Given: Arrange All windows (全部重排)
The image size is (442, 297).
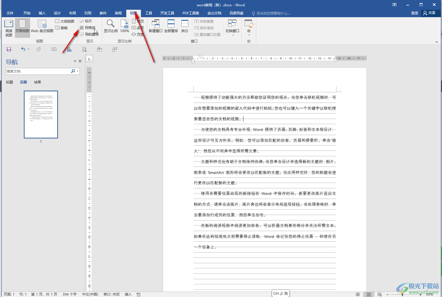Looking at the screenshot, I should point(171,26).
